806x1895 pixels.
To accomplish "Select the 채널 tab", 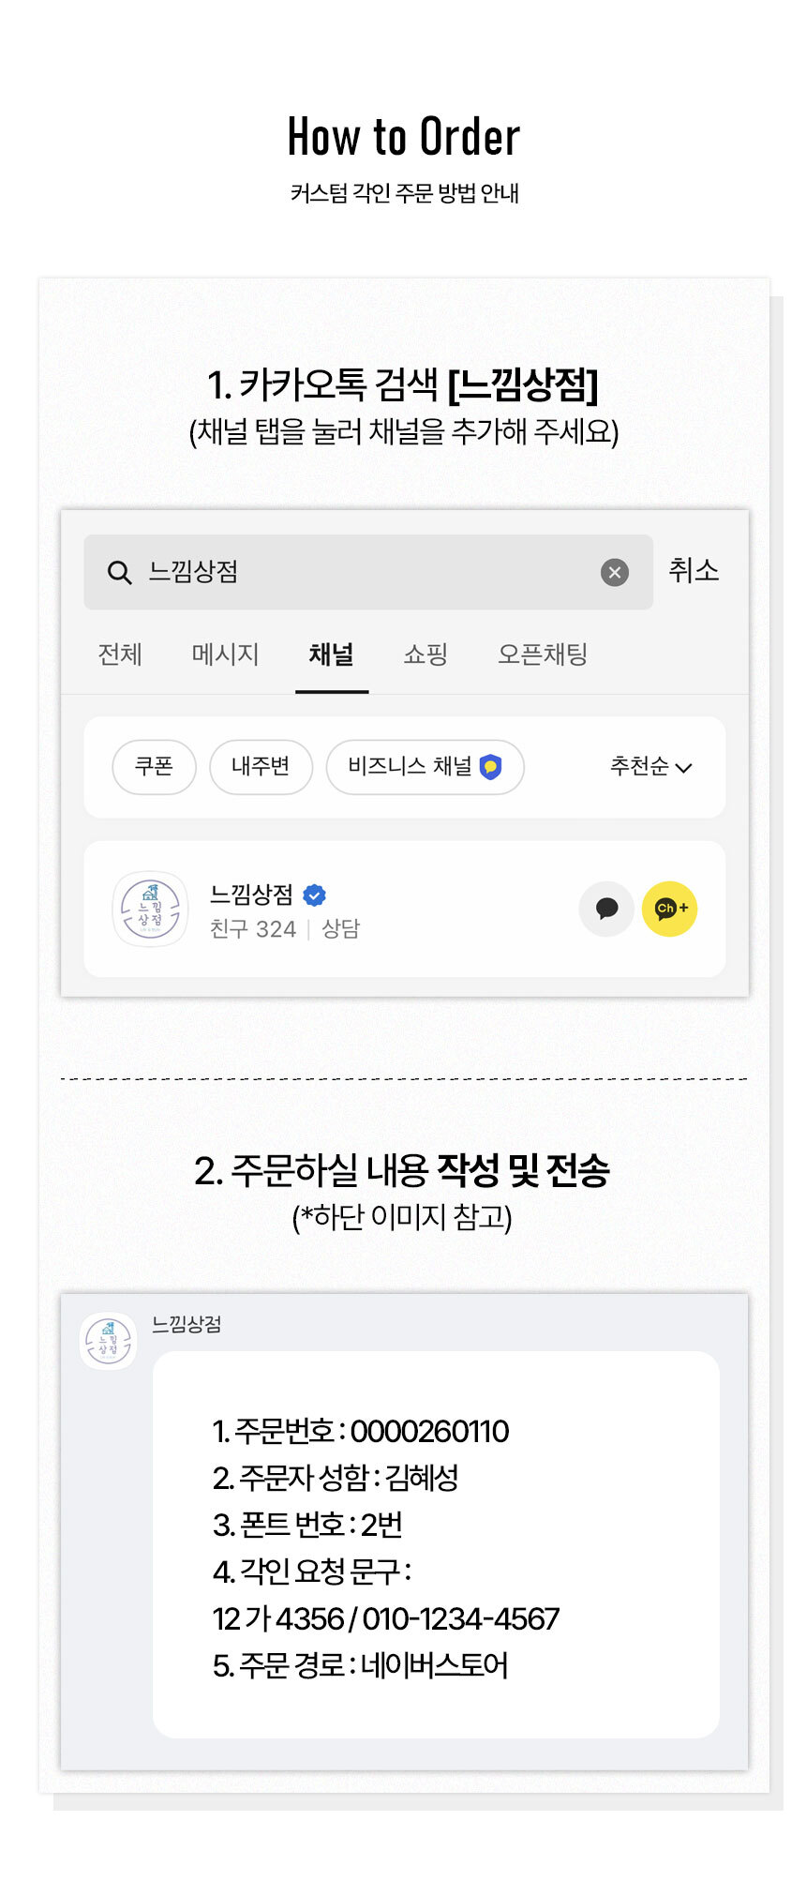I will click(x=331, y=654).
